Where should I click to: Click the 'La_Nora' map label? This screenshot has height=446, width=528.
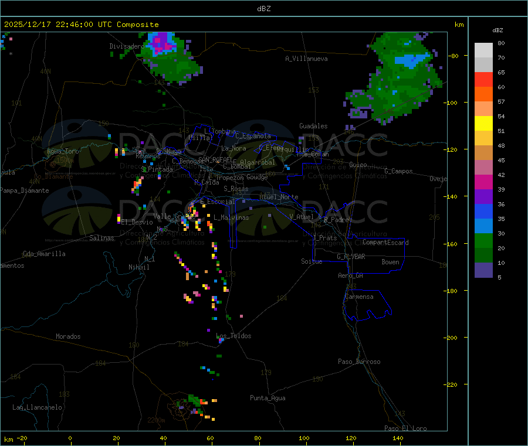[x=233, y=148]
